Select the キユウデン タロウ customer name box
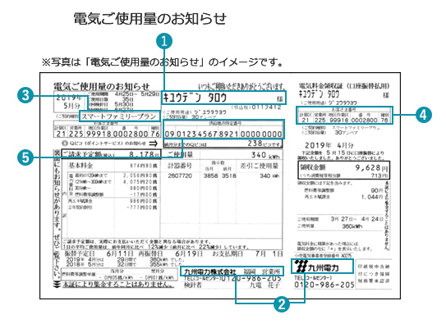446x333 pixels. point(223,98)
